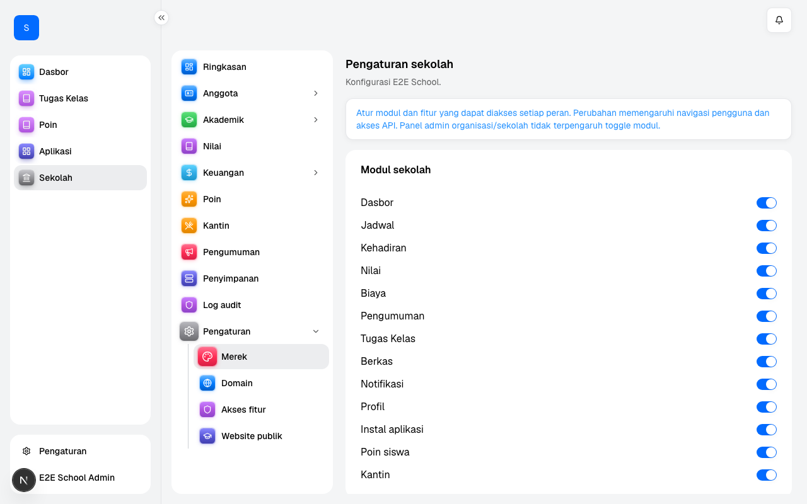Click the Pengumuman megaphone icon

click(189, 252)
